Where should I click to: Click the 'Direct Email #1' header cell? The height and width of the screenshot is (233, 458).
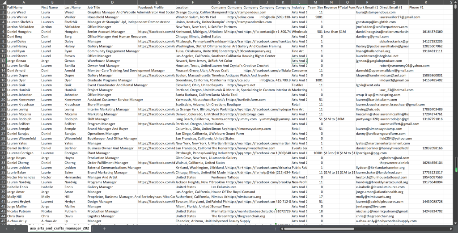[394, 7]
